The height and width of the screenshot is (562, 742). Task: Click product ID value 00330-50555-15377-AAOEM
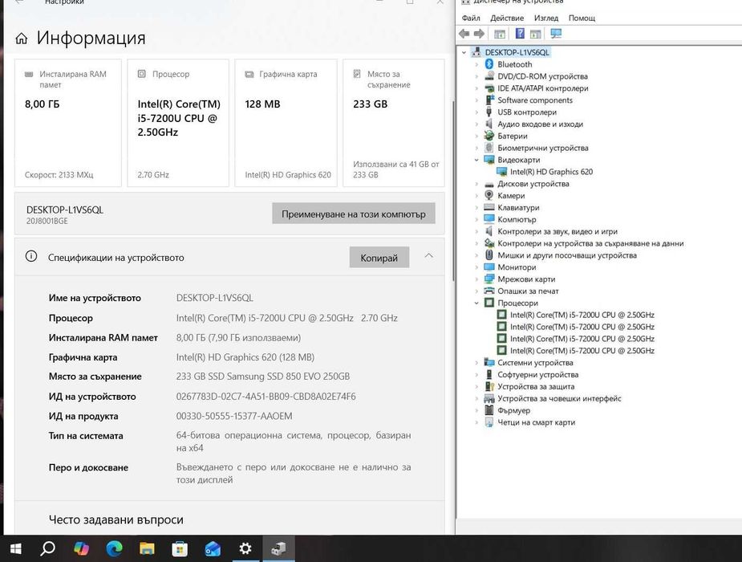234,416
